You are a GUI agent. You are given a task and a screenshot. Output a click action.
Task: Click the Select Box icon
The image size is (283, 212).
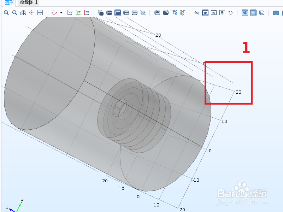157,13
